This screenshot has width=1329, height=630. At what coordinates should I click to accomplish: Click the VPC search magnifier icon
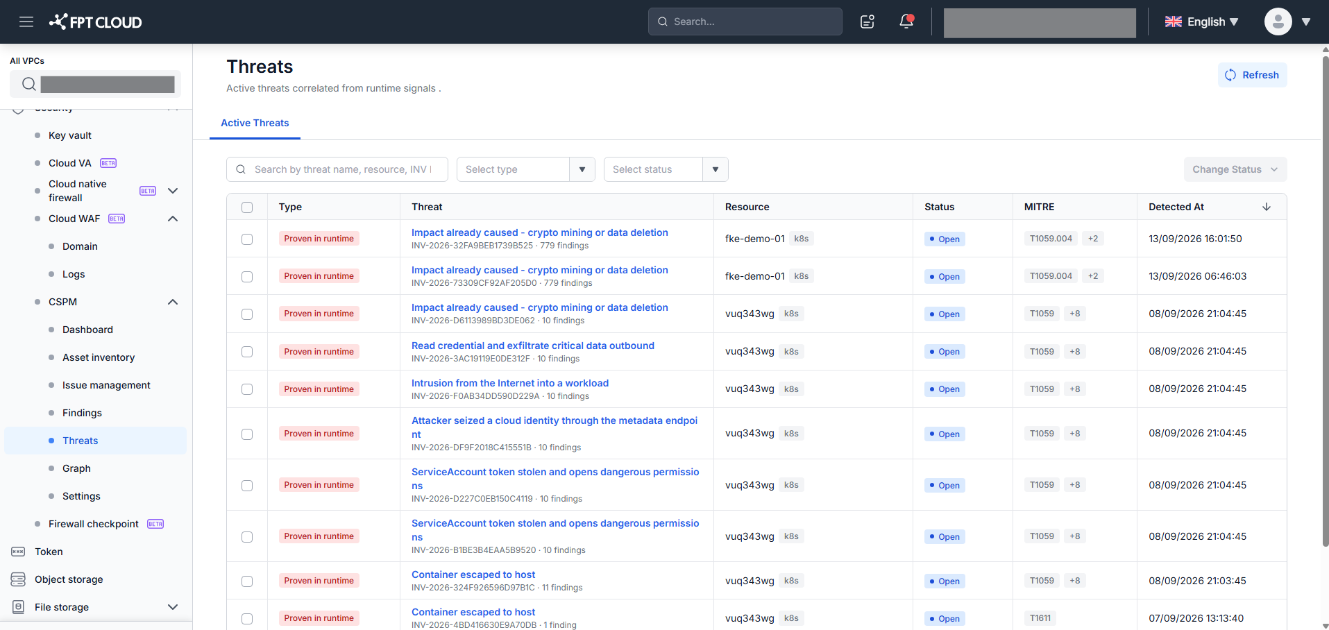click(x=28, y=84)
